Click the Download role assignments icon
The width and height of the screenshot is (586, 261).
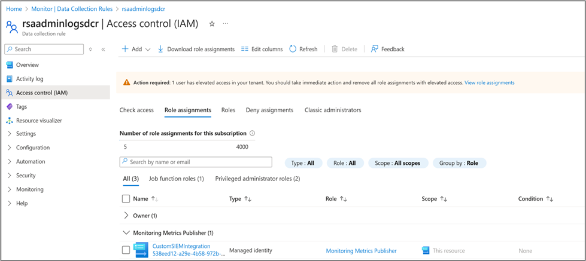(x=160, y=49)
